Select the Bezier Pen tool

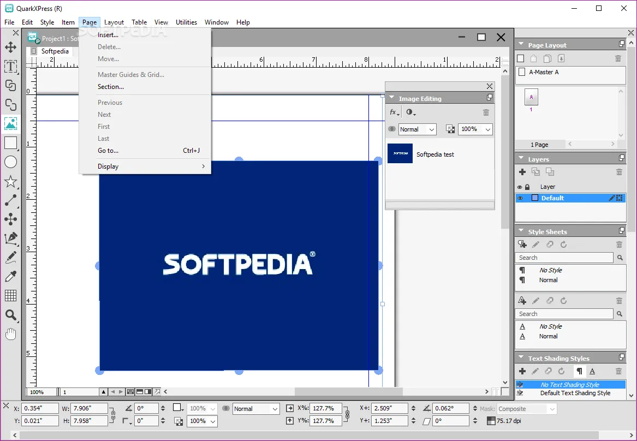10,239
